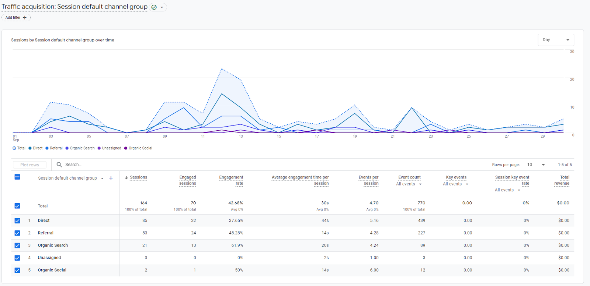Click the Direct sessions value 85
Viewport: 590px width, 286px height.
click(x=145, y=220)
